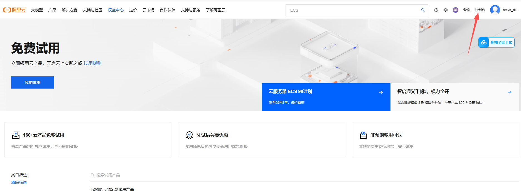Click the 先试后买更优惠 heading

click(x=212, y=135)
